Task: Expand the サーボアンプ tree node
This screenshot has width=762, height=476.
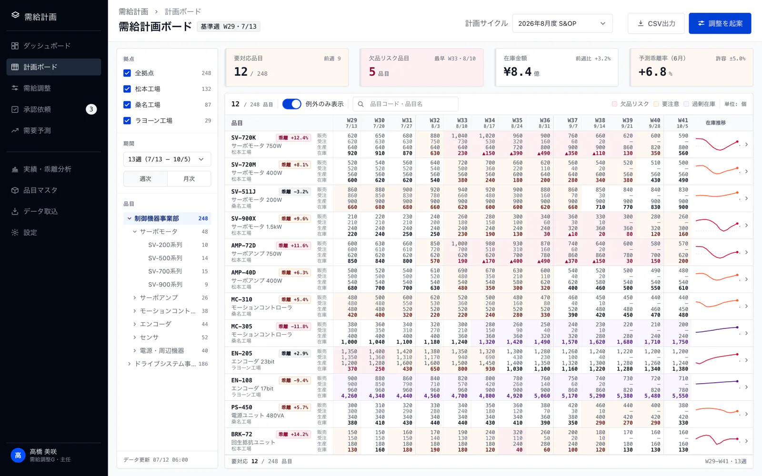Action: click(135, 297)
